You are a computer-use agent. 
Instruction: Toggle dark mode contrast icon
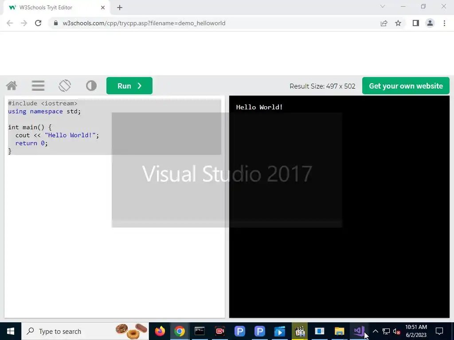coord(91,86)
